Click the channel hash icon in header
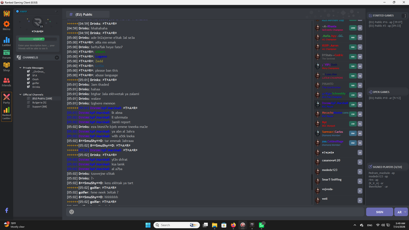 pos(71,14)
